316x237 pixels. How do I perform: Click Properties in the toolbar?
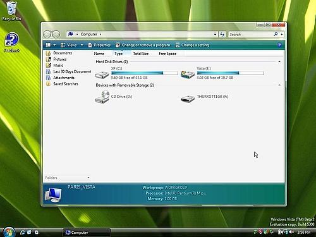coord(99,45)
